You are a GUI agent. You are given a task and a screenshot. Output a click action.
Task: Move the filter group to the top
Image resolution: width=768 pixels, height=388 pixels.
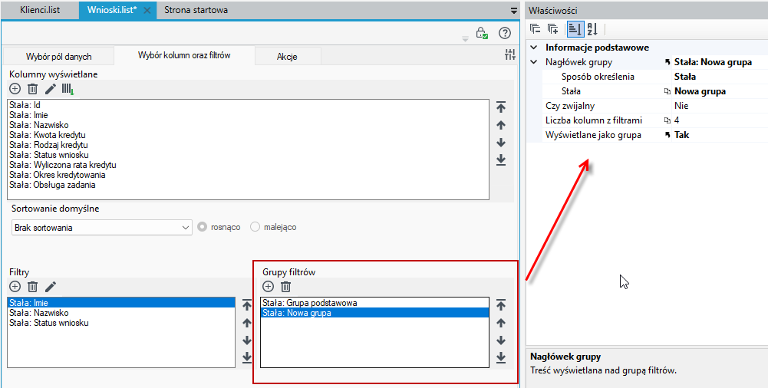click(500, 305)
